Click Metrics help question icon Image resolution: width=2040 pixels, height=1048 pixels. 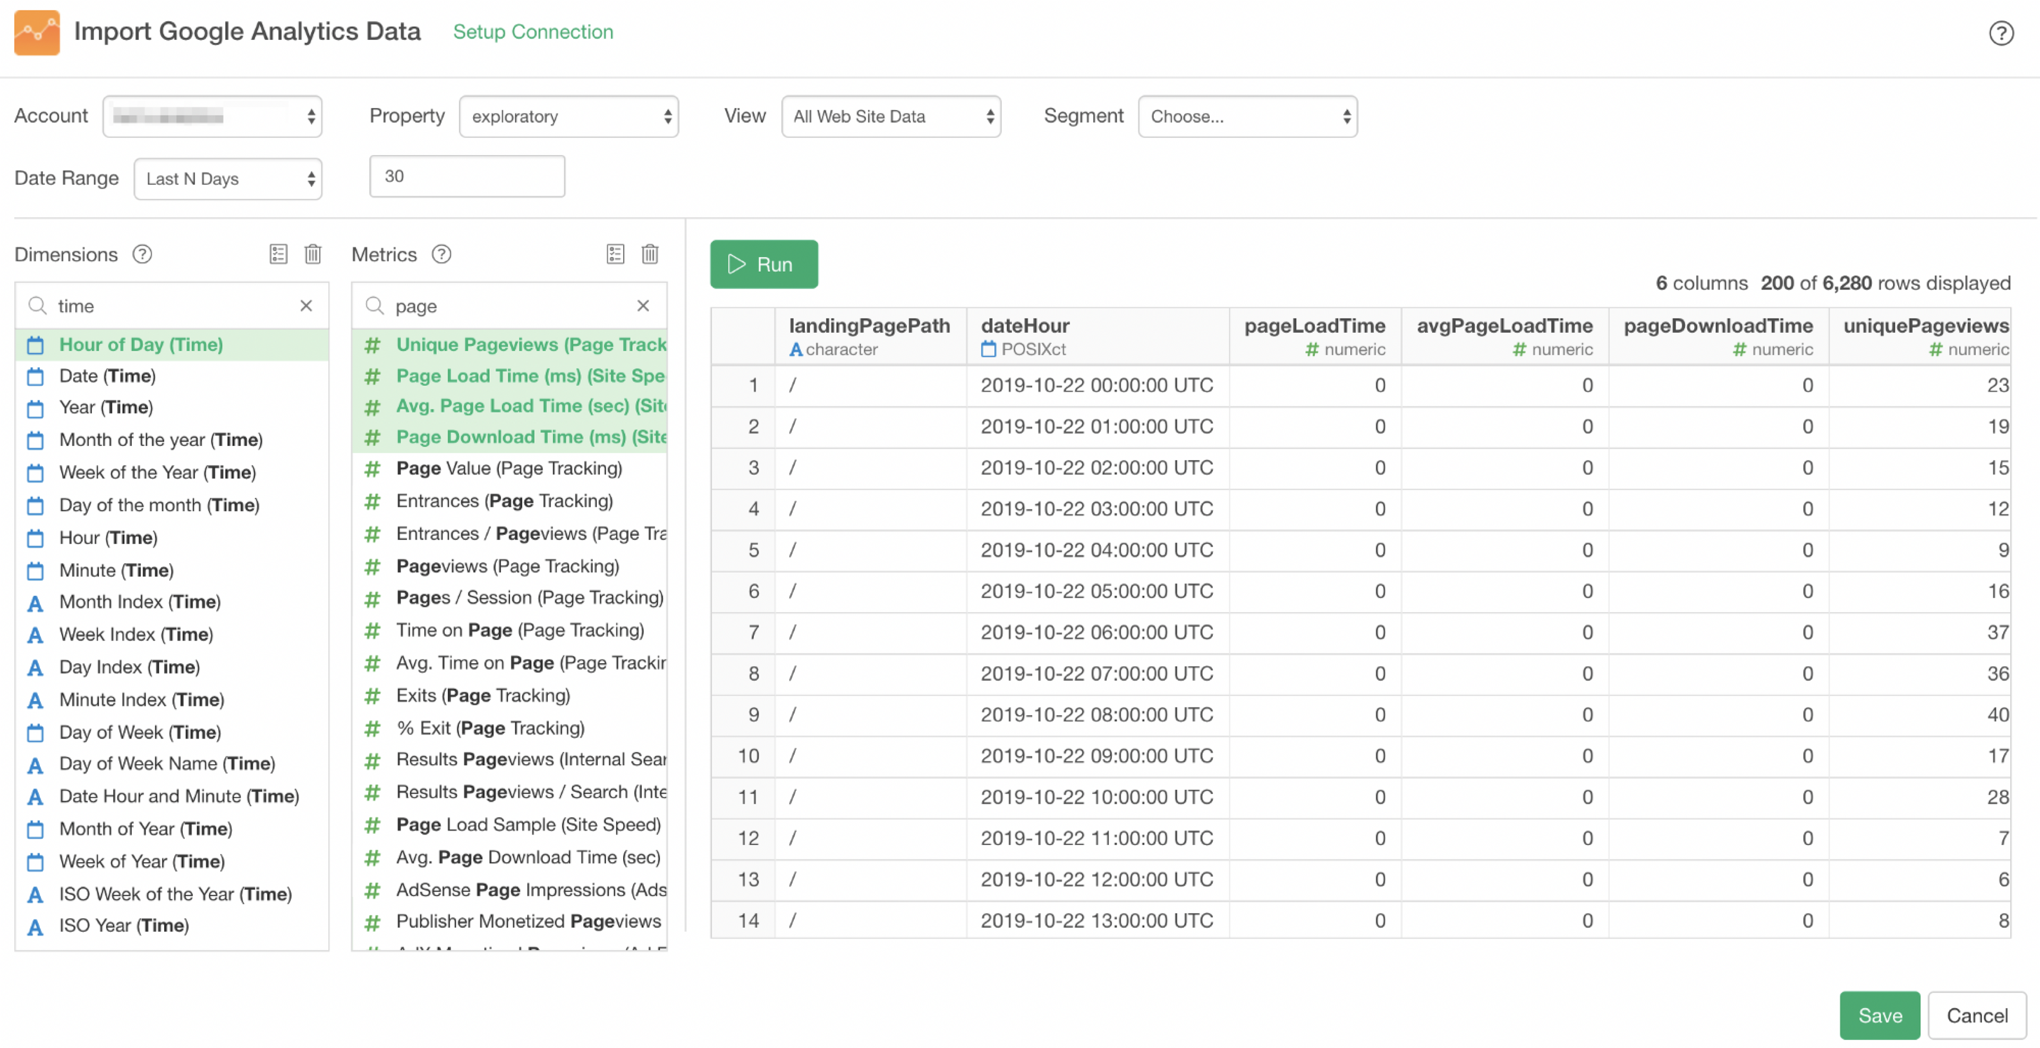coord(441,254)
